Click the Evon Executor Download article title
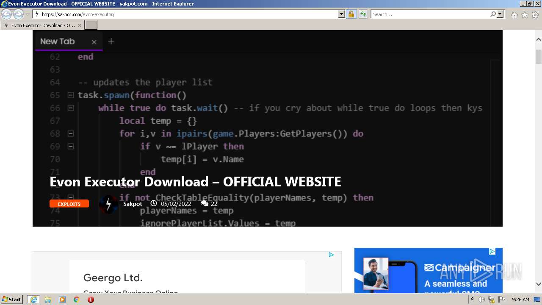This screenshot has height=305, width=542. tap(195, 182)
